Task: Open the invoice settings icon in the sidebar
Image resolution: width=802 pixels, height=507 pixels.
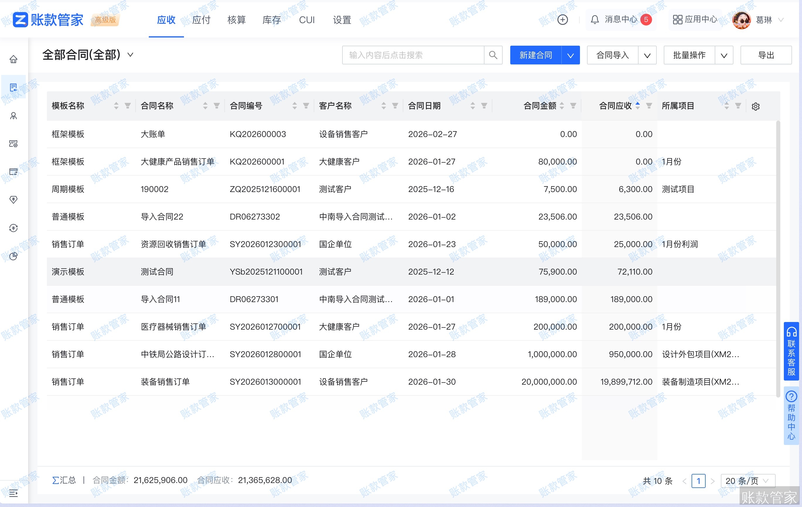Action: click(x=13, y=144)
